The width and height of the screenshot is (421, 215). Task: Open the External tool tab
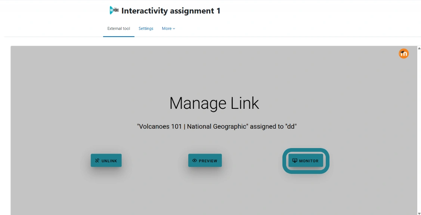[119, 28]
